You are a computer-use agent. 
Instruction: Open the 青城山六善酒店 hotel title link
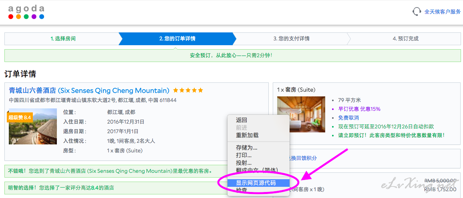[89, 90]
